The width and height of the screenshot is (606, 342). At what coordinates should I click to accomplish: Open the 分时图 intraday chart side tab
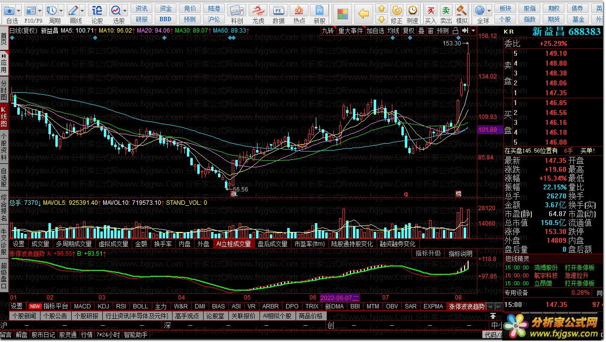(4, 91)
